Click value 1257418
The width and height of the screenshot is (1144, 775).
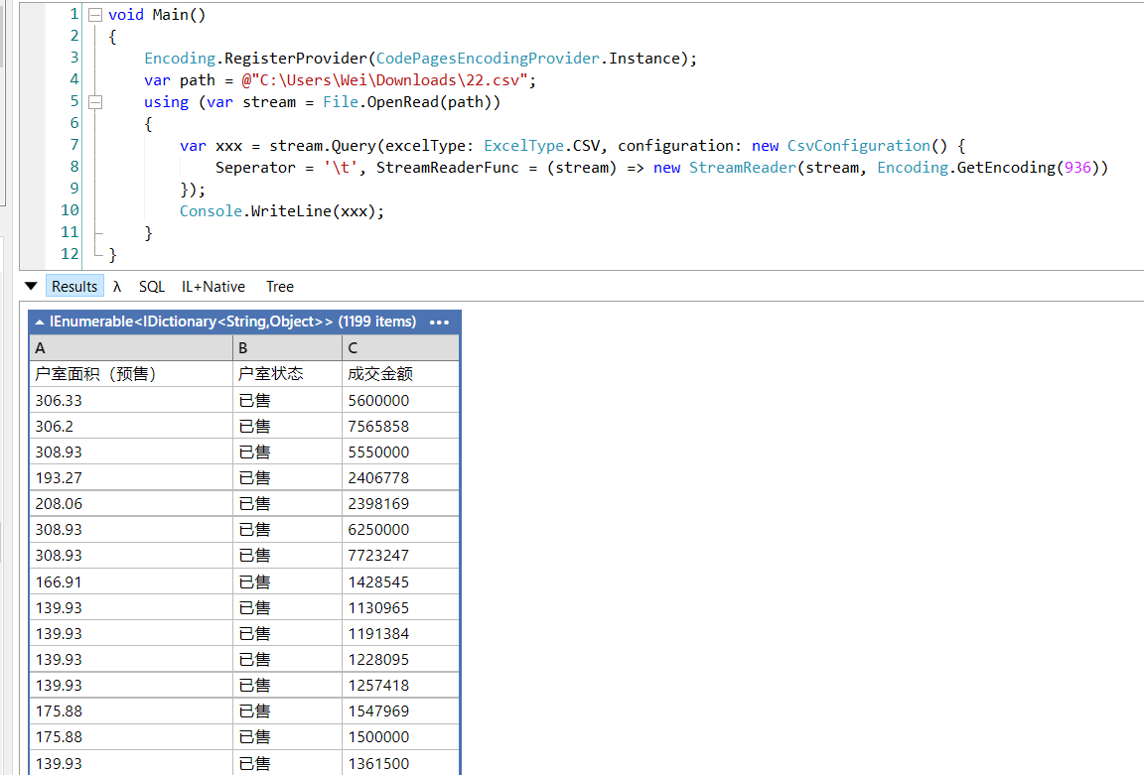point(378,686)
